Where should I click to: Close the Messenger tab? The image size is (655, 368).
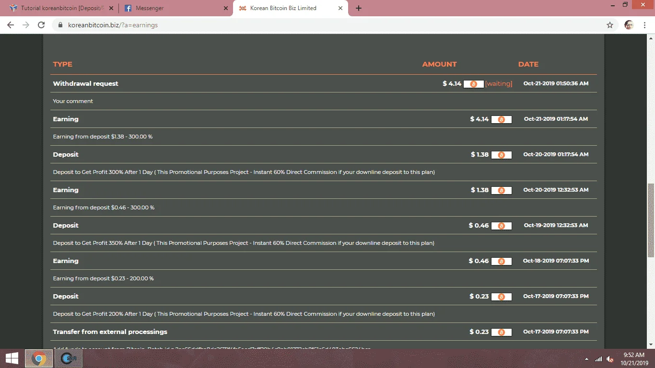[x=226, y=8]
